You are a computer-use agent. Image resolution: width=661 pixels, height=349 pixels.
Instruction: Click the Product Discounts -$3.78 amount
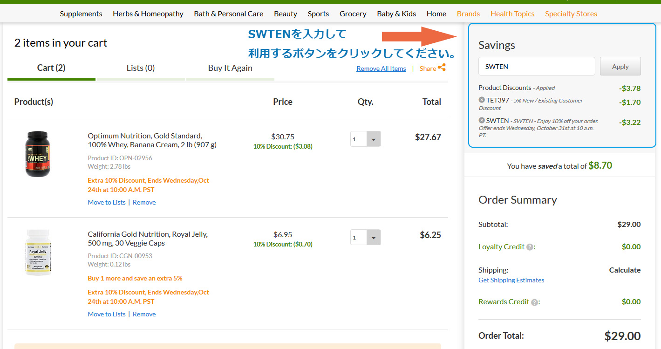tap(630, 89)
